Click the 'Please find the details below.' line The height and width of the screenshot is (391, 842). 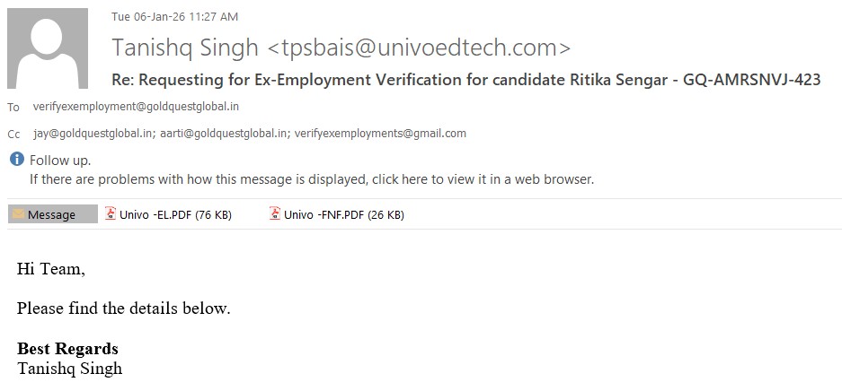point(124,308)
